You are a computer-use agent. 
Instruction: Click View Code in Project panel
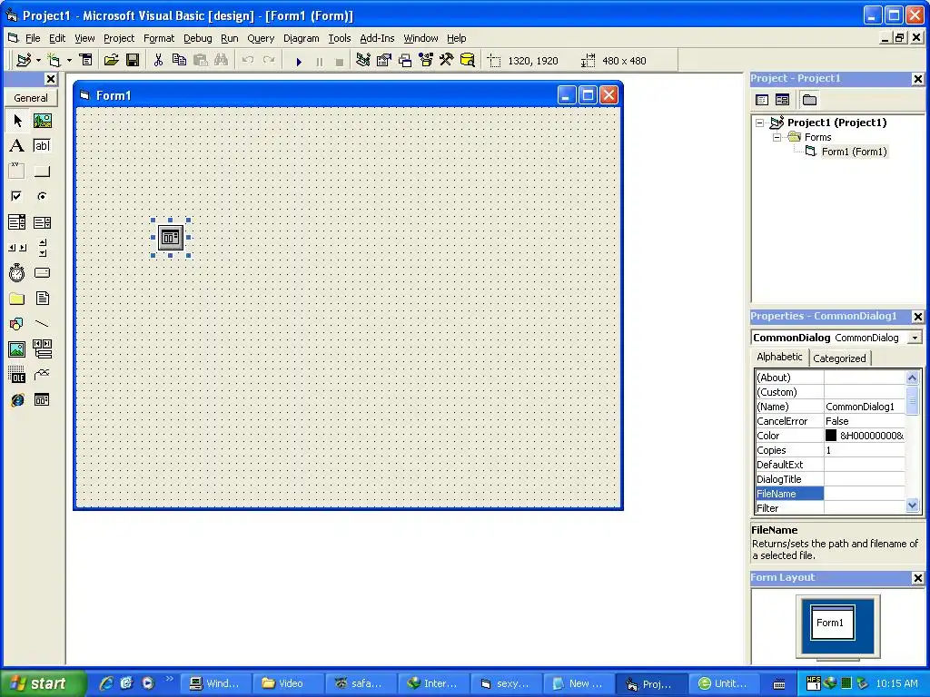pyautogui.click(x=762, y=100)
